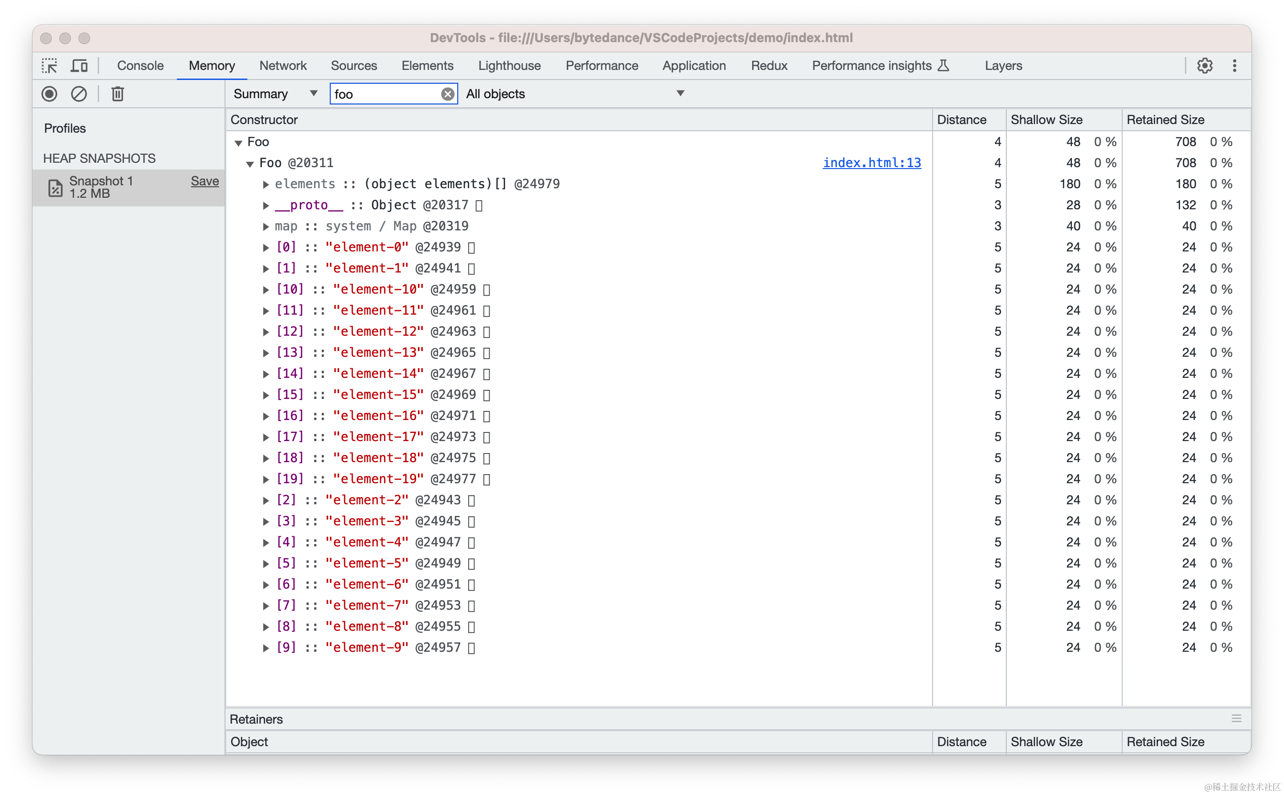Expand the __proto__ Object row
This screenshot has height=795, width=1284.
(266, 205)
